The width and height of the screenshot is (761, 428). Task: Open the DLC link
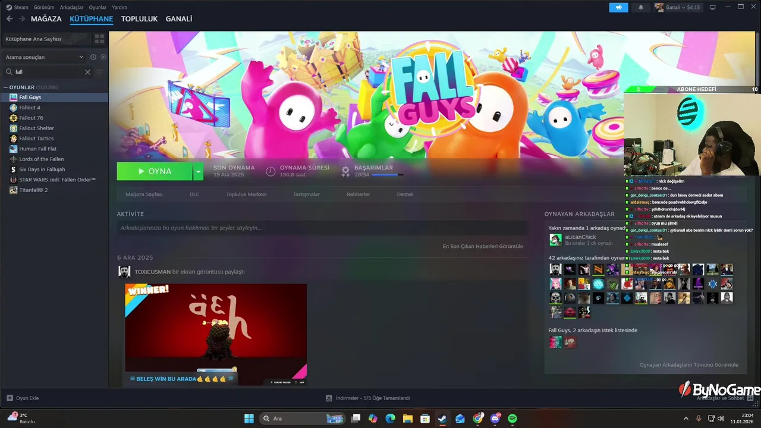(194, 194)
